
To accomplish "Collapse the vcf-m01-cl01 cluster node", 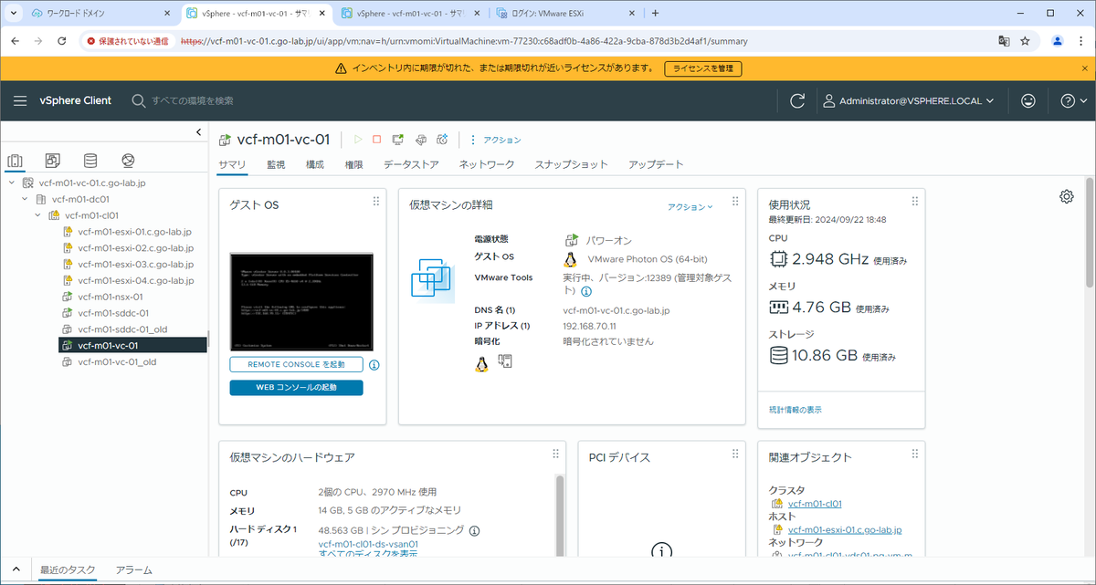I will (x=37, y=215).
